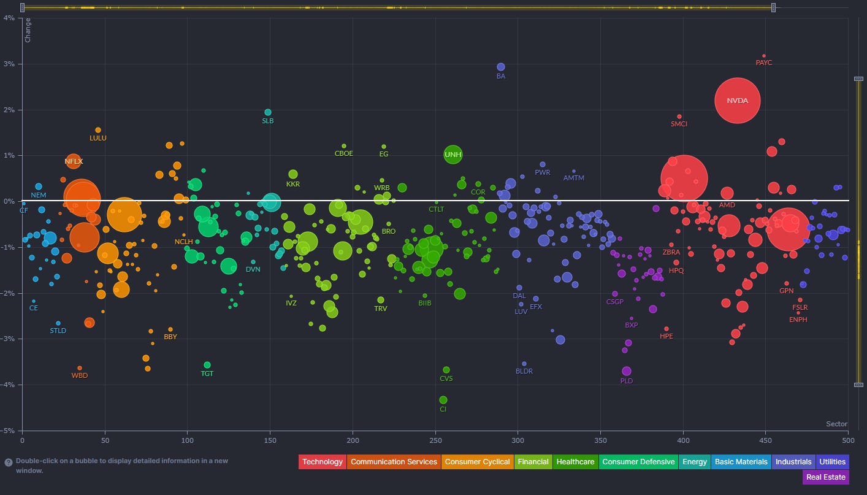Click the green UNH bubble
The image size is (867, 495).
coord(453,155)
